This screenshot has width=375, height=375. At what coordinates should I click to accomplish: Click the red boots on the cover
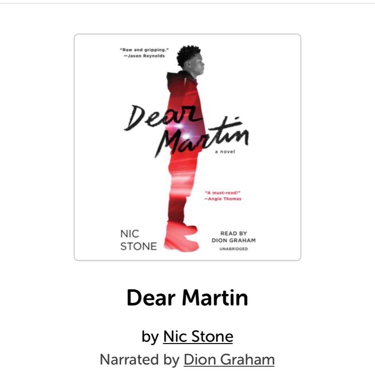coord(182,236)
